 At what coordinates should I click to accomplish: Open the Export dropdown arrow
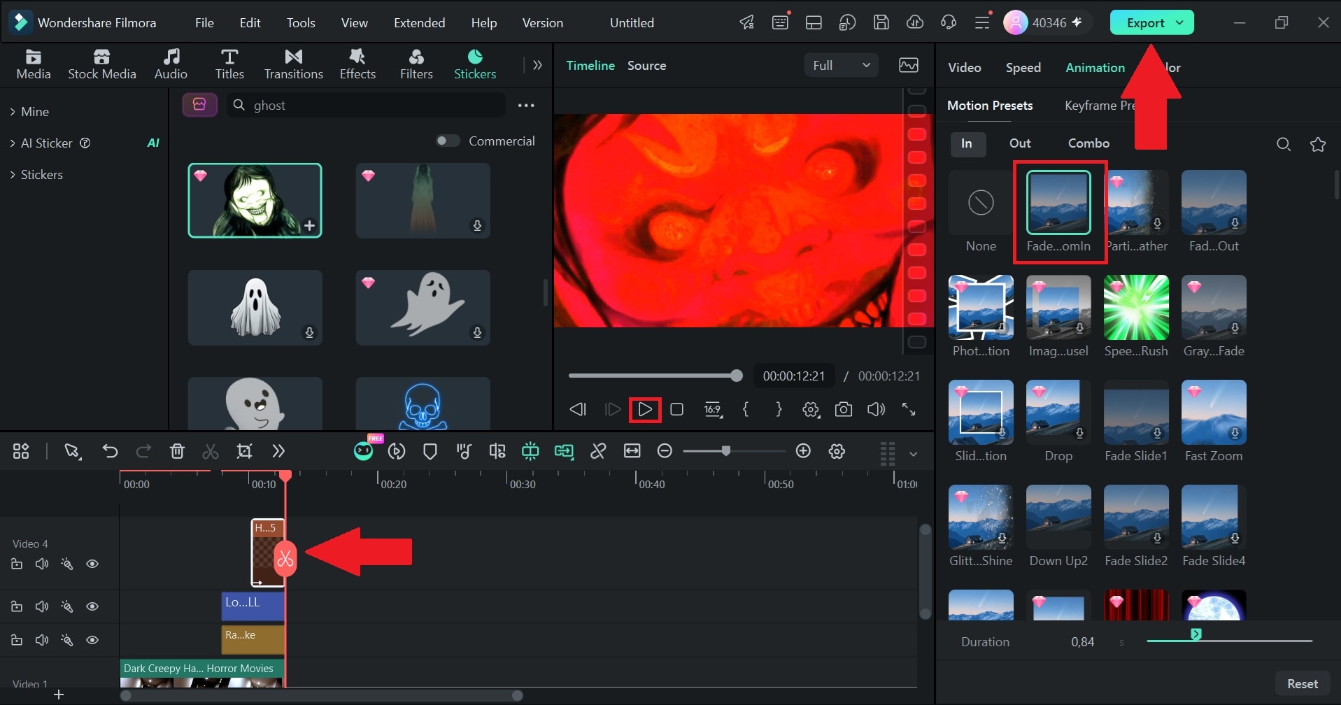(1180, 22)
